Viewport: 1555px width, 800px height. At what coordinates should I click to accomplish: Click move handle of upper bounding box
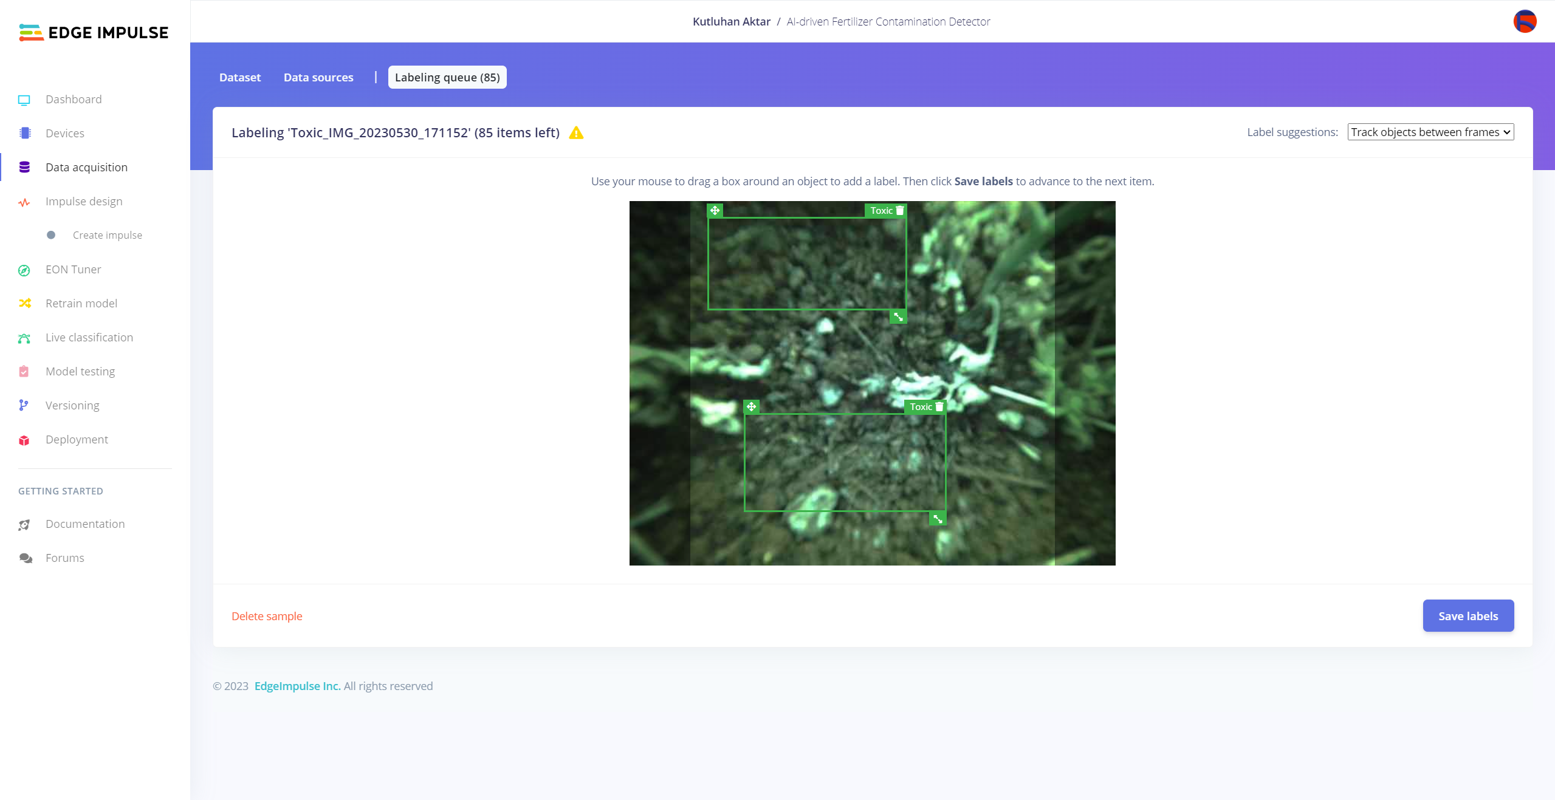coord(715,211)
